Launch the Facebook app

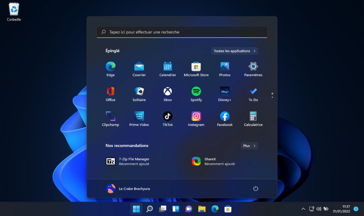tap(225, 119)
